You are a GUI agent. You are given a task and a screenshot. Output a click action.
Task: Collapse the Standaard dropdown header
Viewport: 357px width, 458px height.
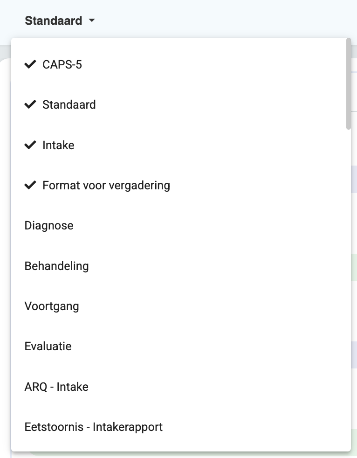coord(54,21)
